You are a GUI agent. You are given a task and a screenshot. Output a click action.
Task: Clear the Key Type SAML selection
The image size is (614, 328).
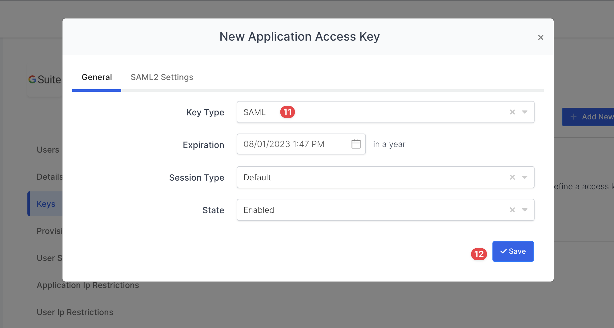click(512, 112)
